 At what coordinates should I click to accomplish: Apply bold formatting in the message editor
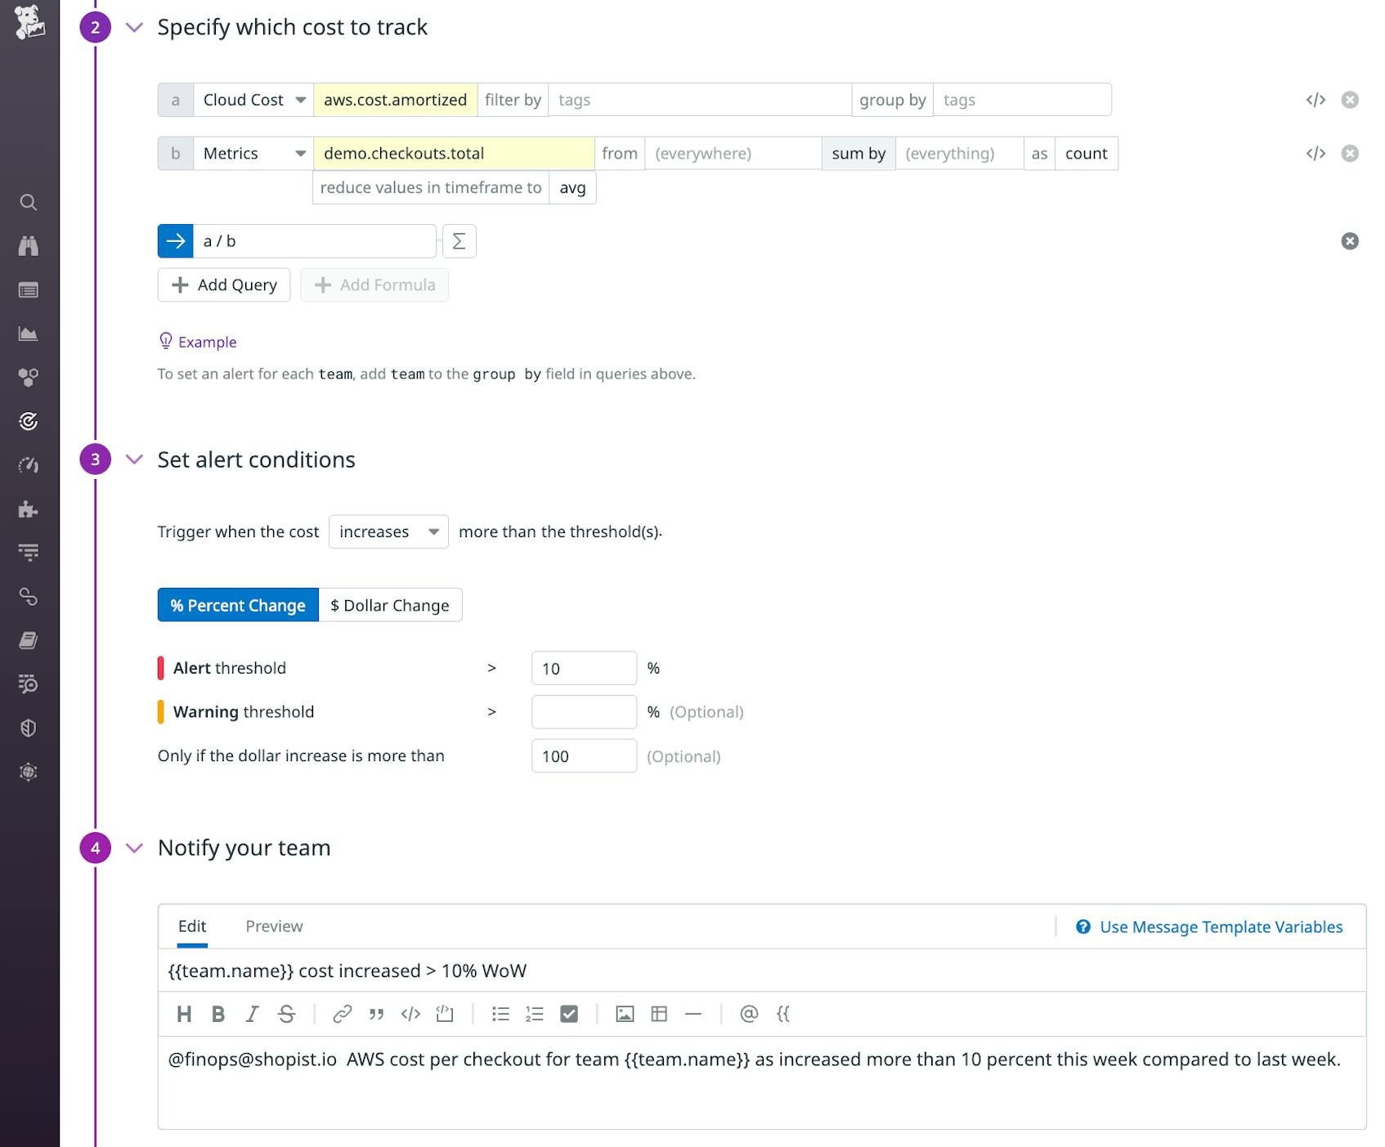click(217, 1014)
